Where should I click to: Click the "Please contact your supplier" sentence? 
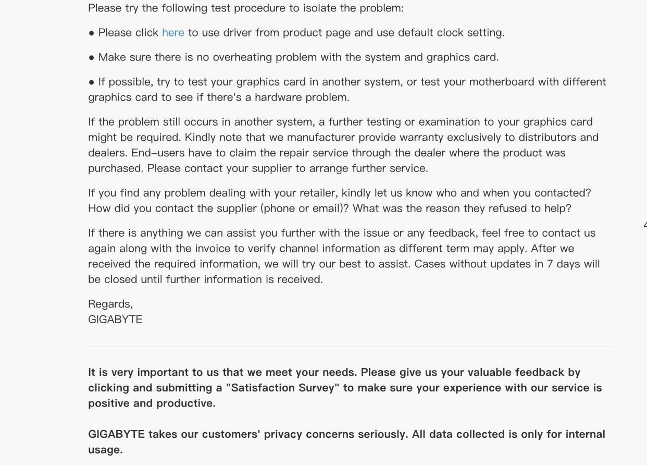(288, 168)
